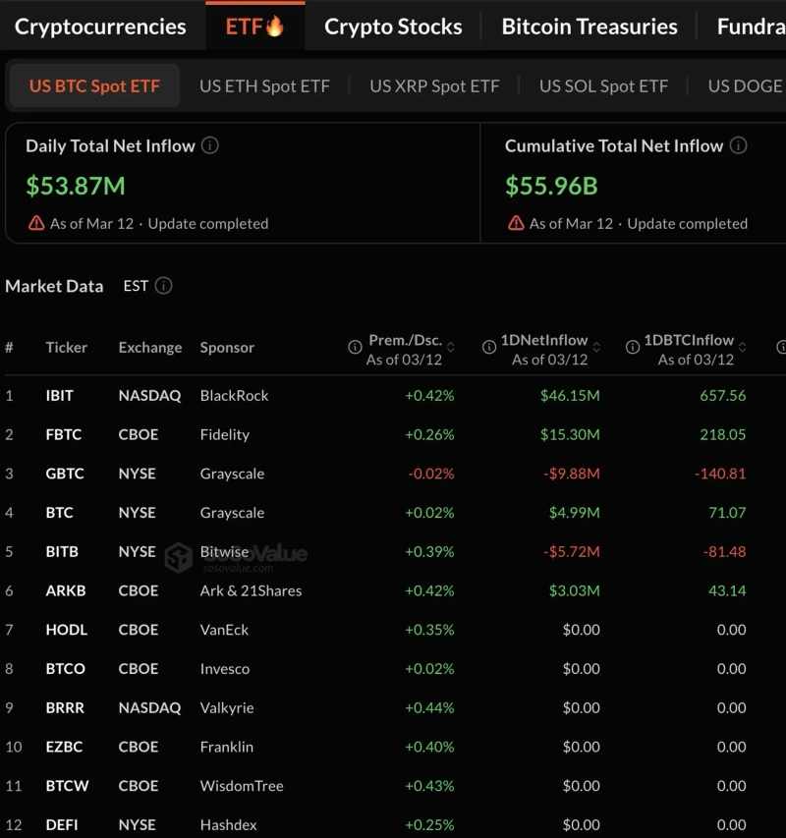Image resolution: width=786 pixels, height=838 pixels.
Task: Show info icon left of 1DBTCInflow header
Action: click(633, 347)
